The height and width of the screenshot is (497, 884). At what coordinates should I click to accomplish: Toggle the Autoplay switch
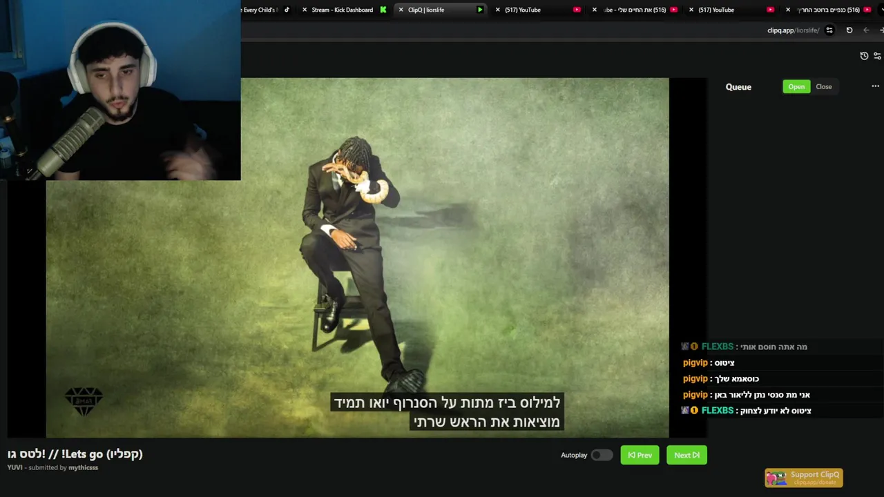[602, 455]
